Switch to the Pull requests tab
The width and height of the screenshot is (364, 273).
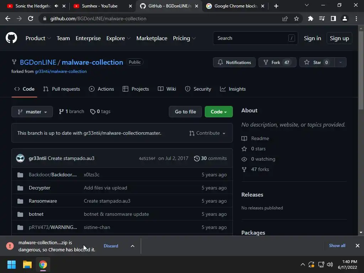(61, 89)
